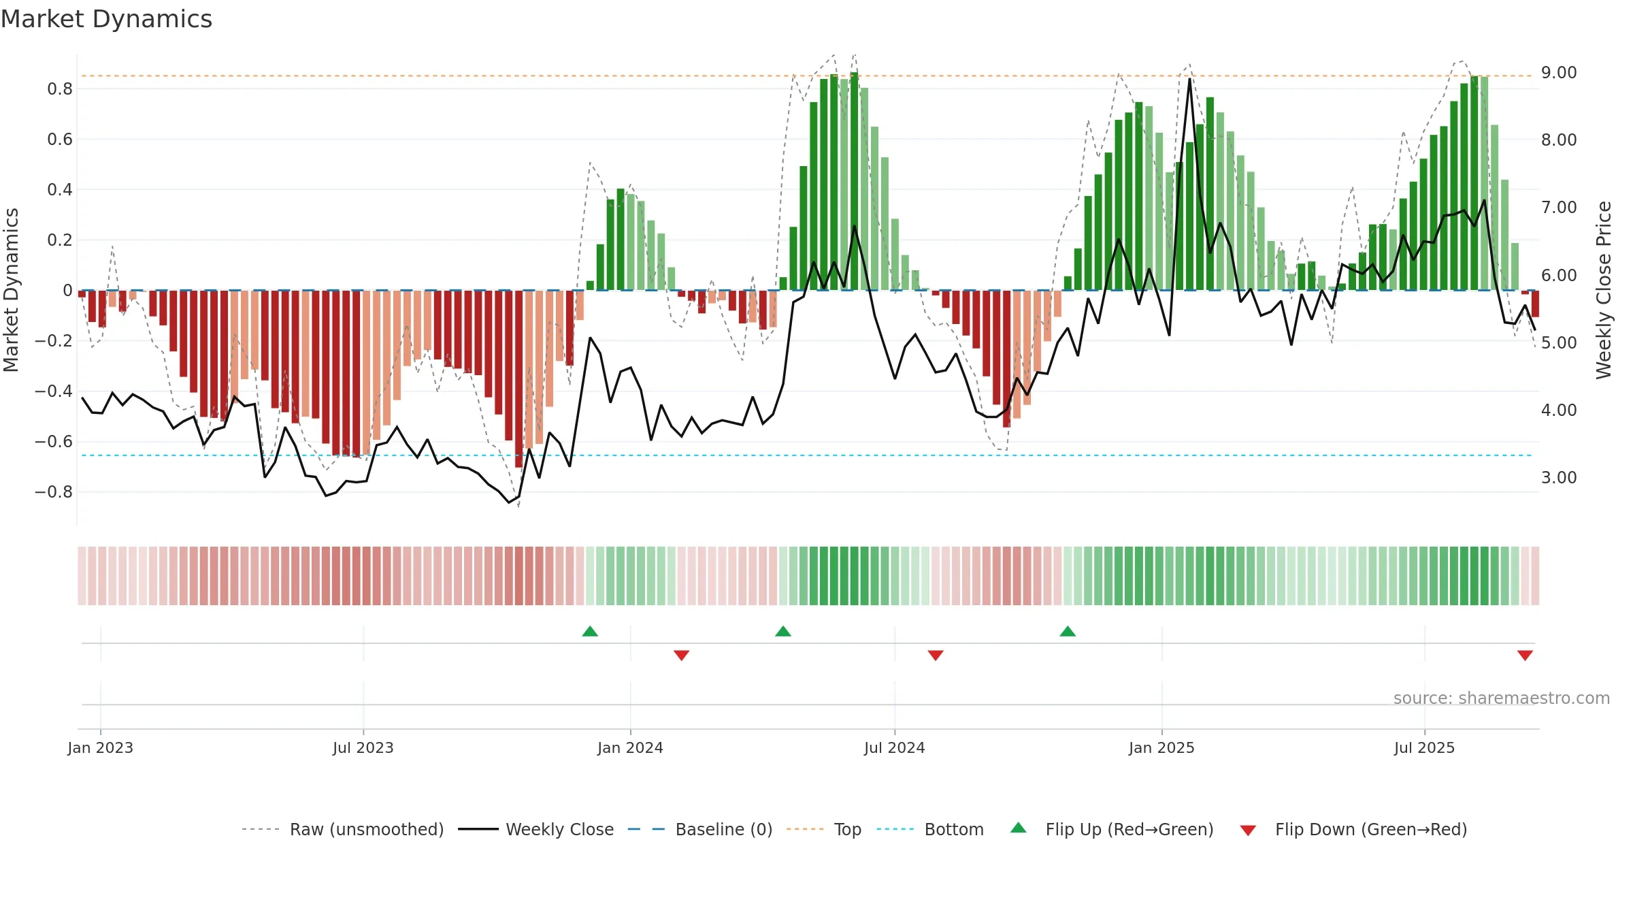Select the green flip-up marker near Nov 2024

1068,631
